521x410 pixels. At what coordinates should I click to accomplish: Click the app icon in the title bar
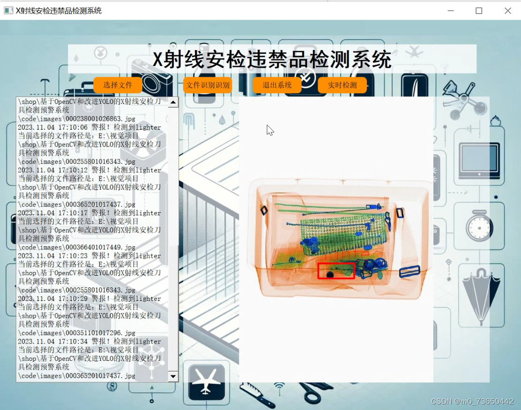[x=8, y=10]
